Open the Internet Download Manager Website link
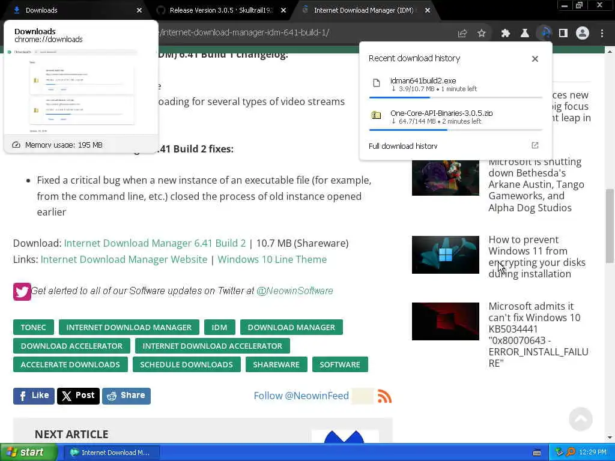 124,259
